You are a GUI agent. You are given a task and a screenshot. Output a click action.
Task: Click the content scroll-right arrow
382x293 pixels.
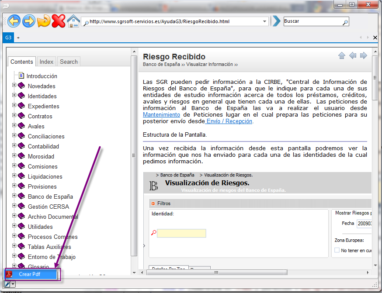click(368, 272)
